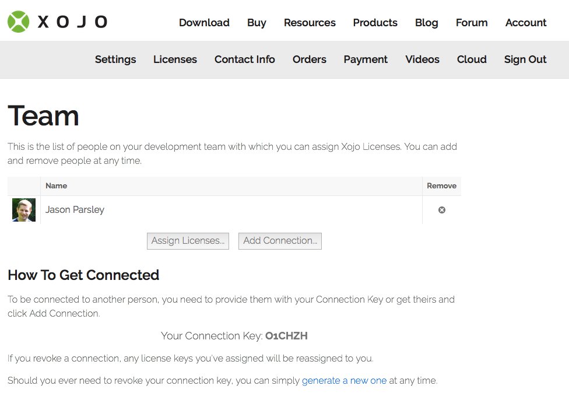569x396 pixels.
Task: Open the Account menu
Action: [x=526, y=23]
